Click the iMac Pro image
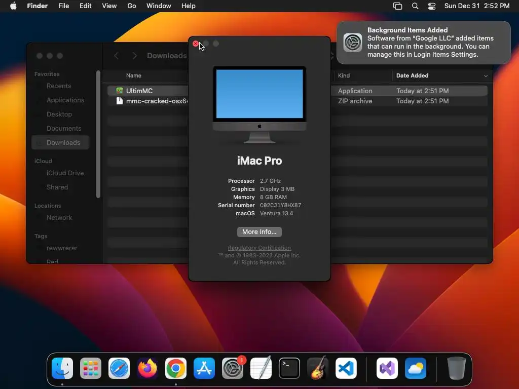The height and width of the screenshot is (389, 519). coord(259,105)
